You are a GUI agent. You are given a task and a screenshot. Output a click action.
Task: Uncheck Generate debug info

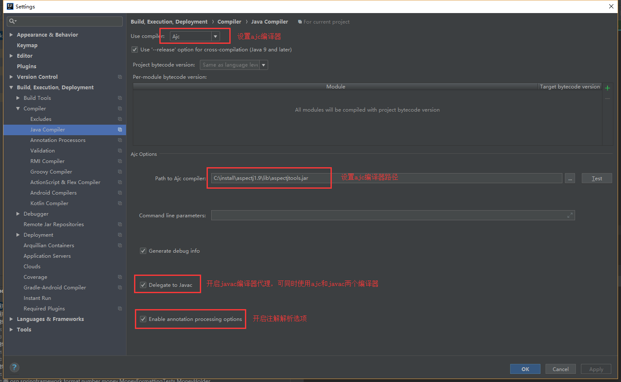click(x=143, y=251)
